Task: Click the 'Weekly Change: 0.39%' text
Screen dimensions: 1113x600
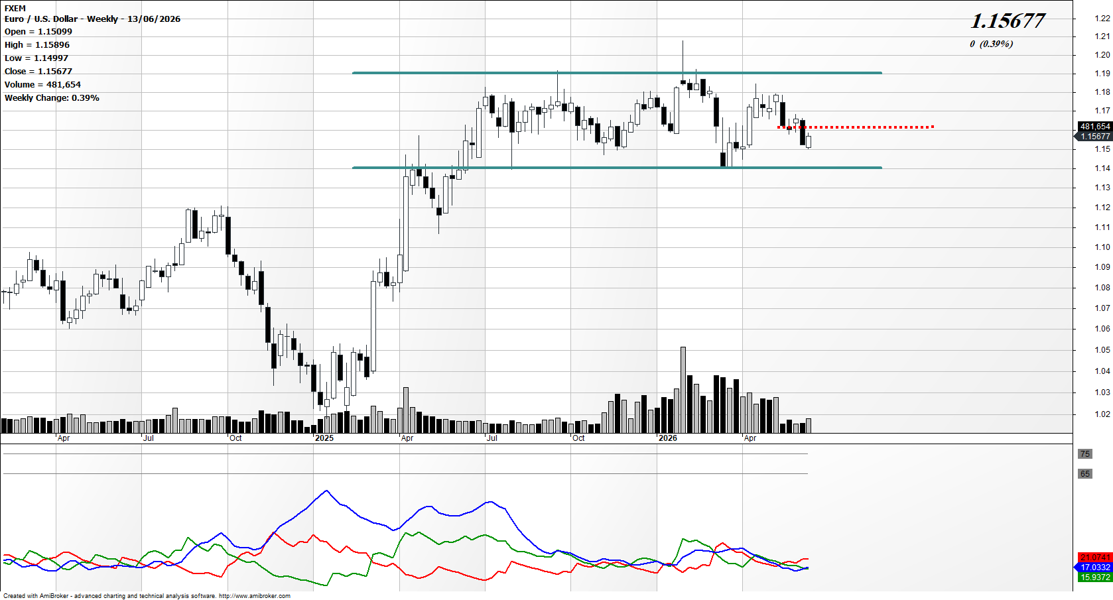Action: pos(52,98)
